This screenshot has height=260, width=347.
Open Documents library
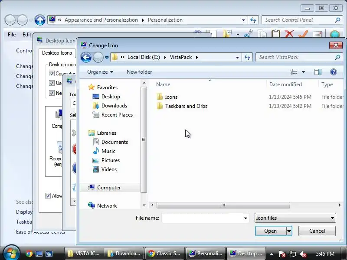point(110,142)
